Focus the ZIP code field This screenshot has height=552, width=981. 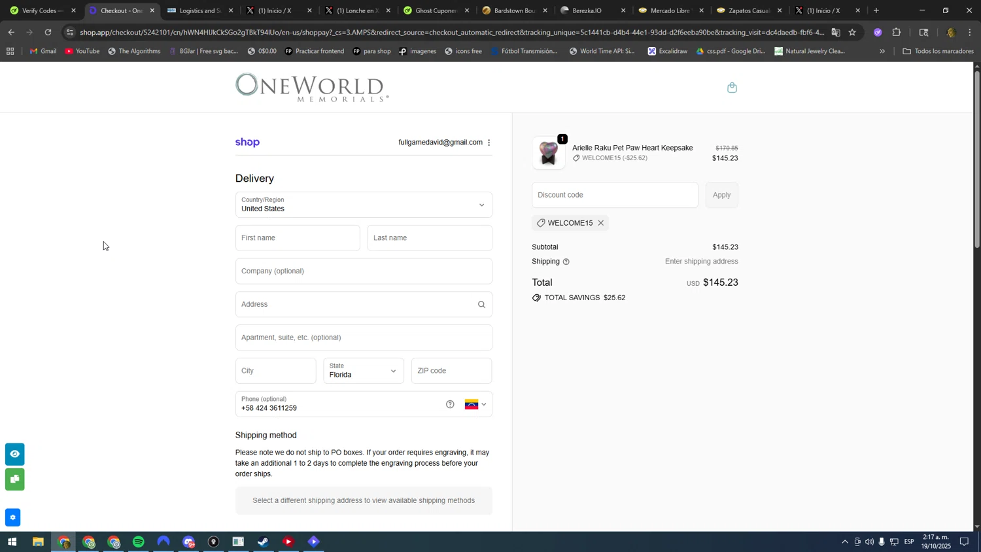pos(451,371)
